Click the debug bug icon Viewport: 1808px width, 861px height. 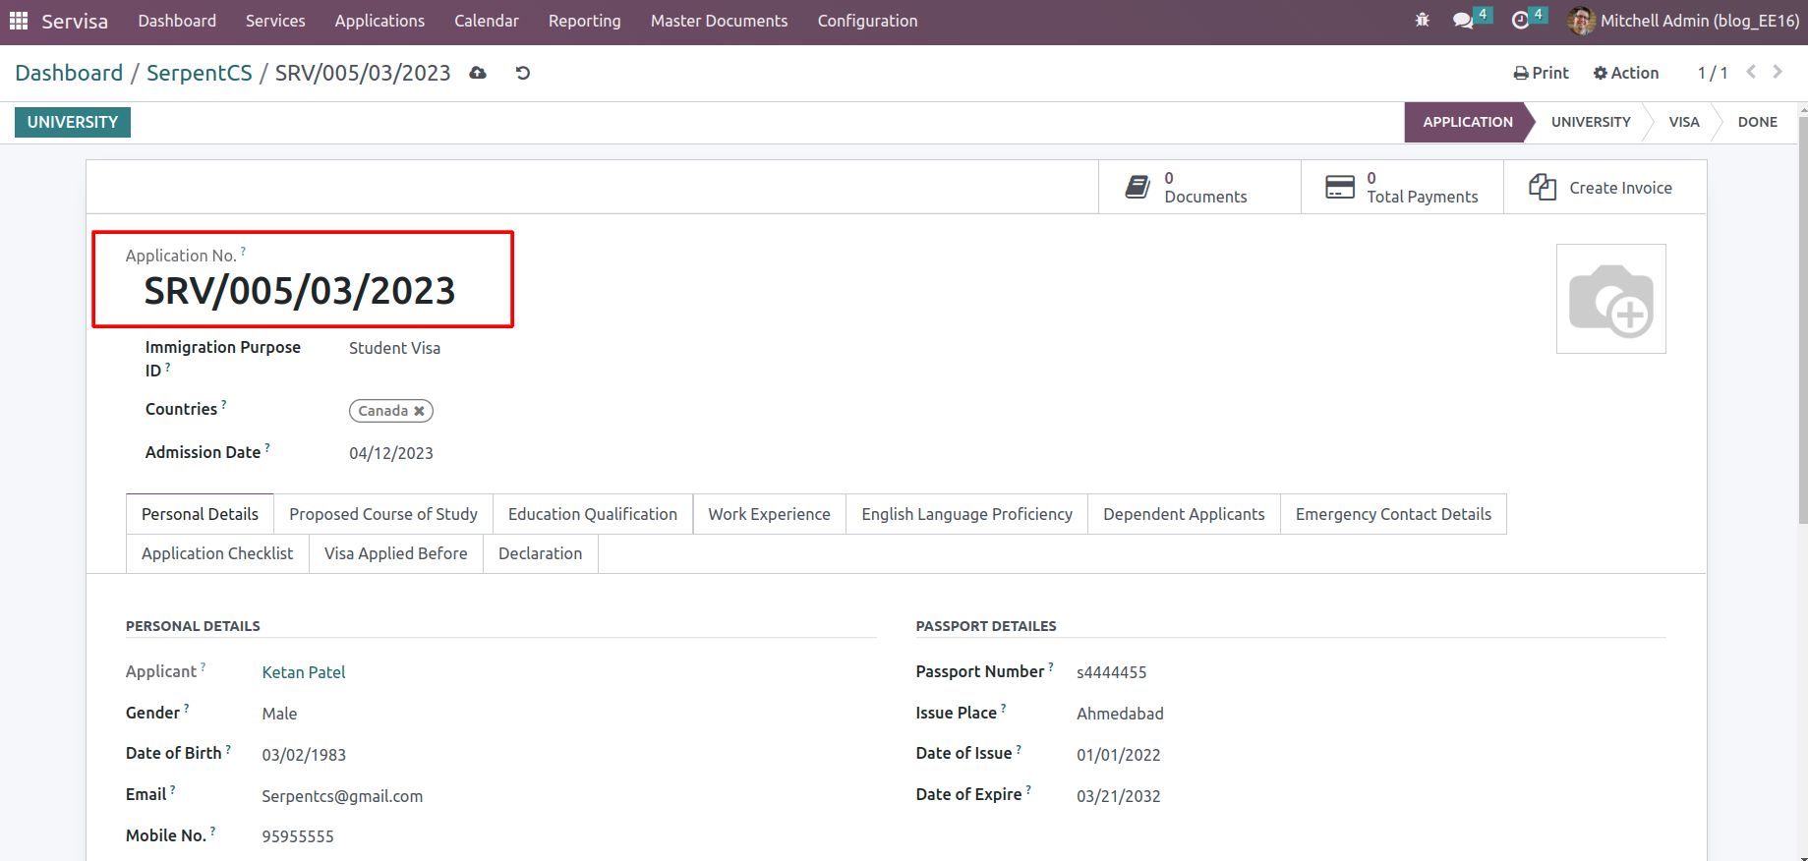(x=1422, y=21)
